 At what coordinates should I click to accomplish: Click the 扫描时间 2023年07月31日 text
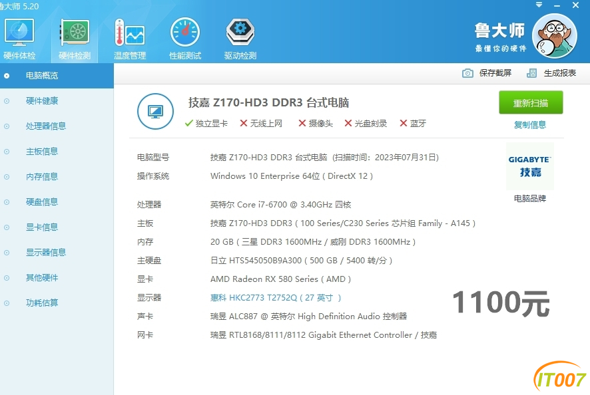click(386, 157)
